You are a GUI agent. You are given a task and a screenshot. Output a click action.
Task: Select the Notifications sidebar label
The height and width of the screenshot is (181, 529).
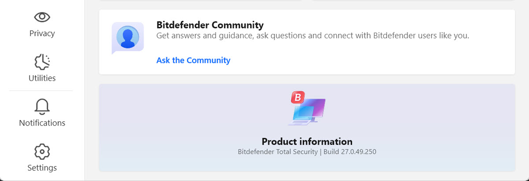[42, 123]
